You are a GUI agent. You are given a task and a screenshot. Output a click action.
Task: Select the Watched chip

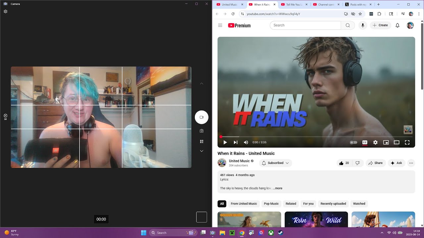click(359, 204)
